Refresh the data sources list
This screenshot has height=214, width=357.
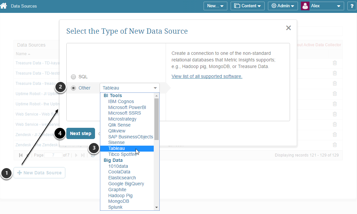[93, 155]
